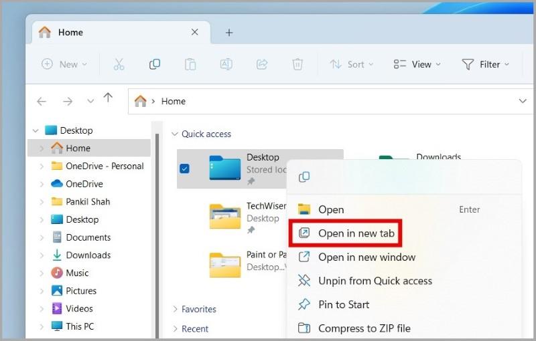Click the Share icon in toolbar
Viewport: 536px width, 341px height.
coord(262,64)
